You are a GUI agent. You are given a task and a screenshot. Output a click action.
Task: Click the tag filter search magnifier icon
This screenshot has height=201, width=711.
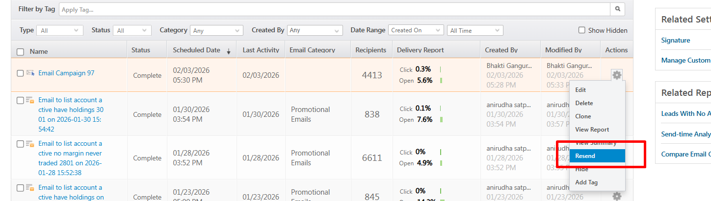coord(618,9)
